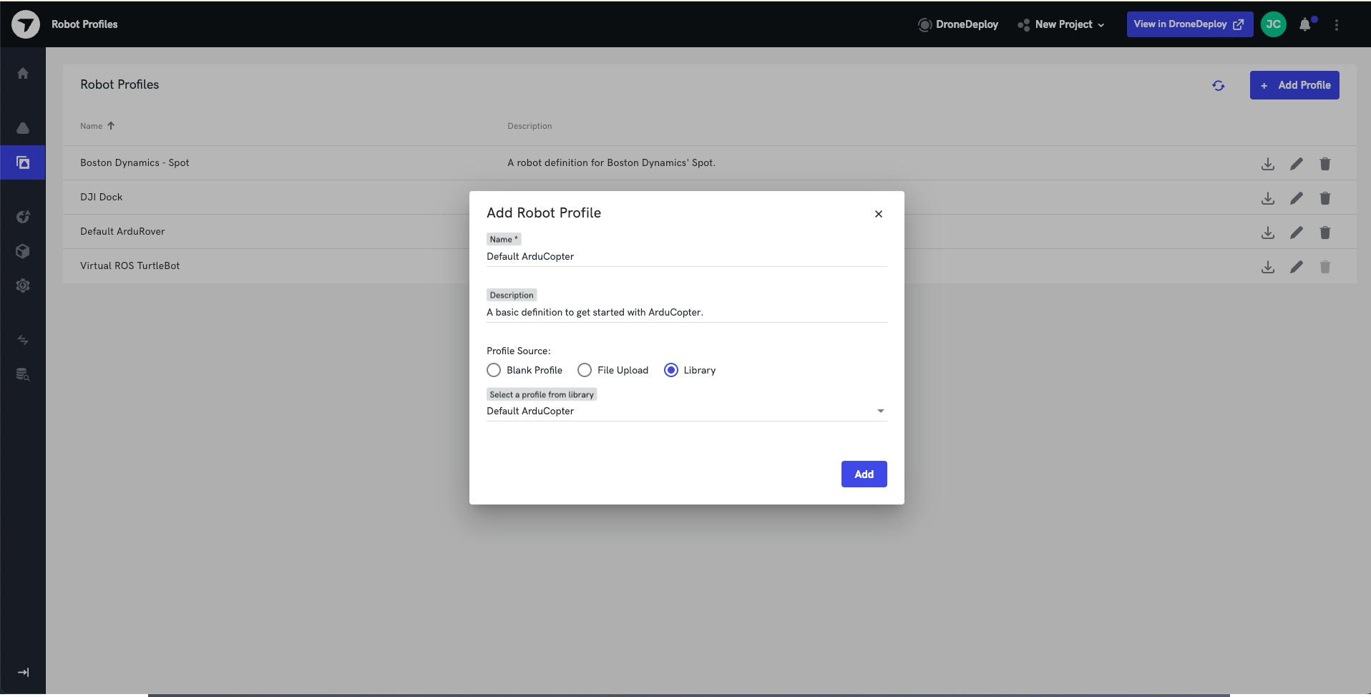This screenshot has height=697, width=1371.
Task: Select the Library radio option
Action: pos(671,370)
